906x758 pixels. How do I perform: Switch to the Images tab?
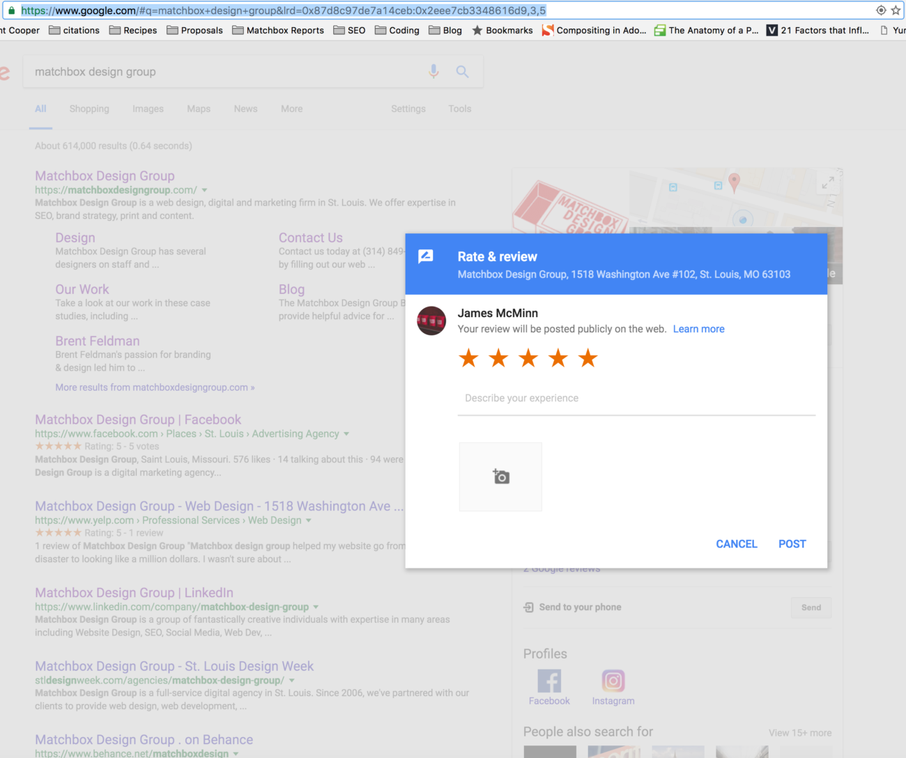tap(148, 109)
